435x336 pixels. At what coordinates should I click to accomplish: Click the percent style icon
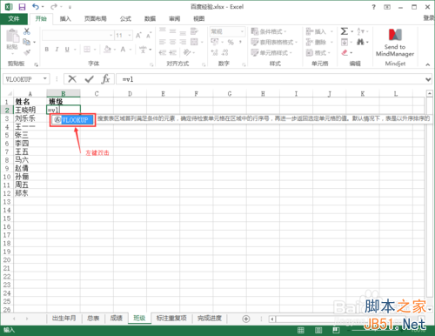click(231, 42)
